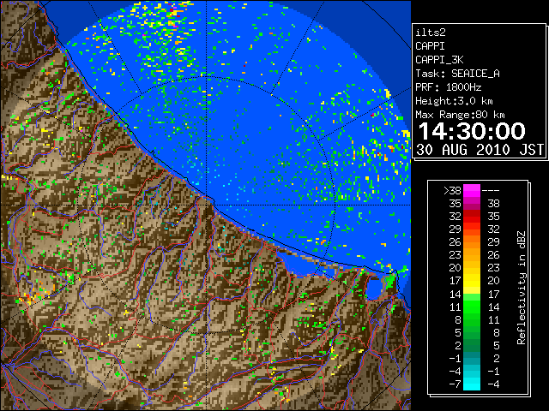Screen dimensions: 549x411
Task: Click the green 8 dBZ legend color
Action: click(472, 319)
